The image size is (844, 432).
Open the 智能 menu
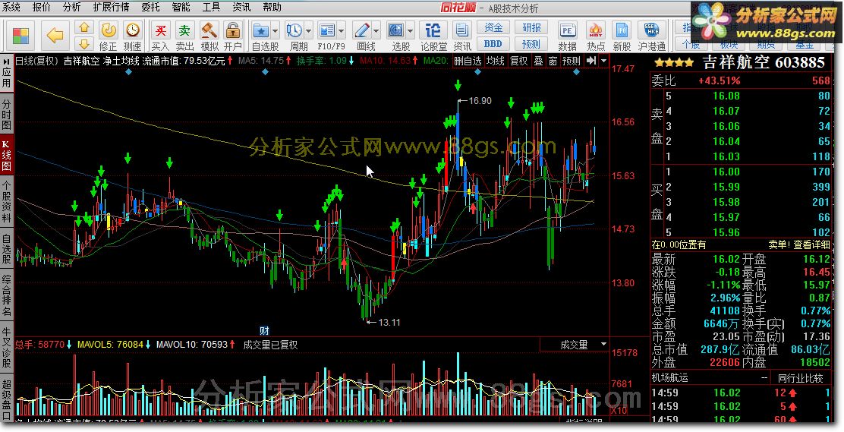click(181, 7)
